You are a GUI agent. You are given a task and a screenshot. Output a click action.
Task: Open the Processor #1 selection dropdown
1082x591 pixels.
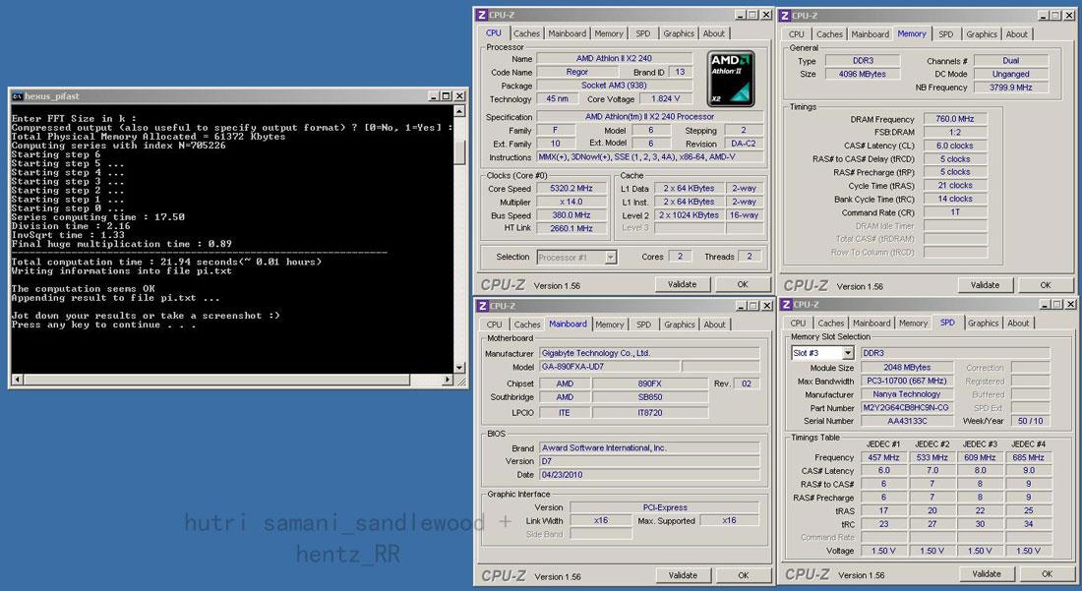(611, 258)
